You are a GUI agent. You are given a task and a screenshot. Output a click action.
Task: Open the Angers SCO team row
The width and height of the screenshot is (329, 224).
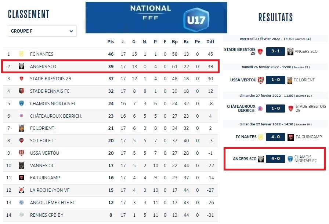(x=43, y=66)
